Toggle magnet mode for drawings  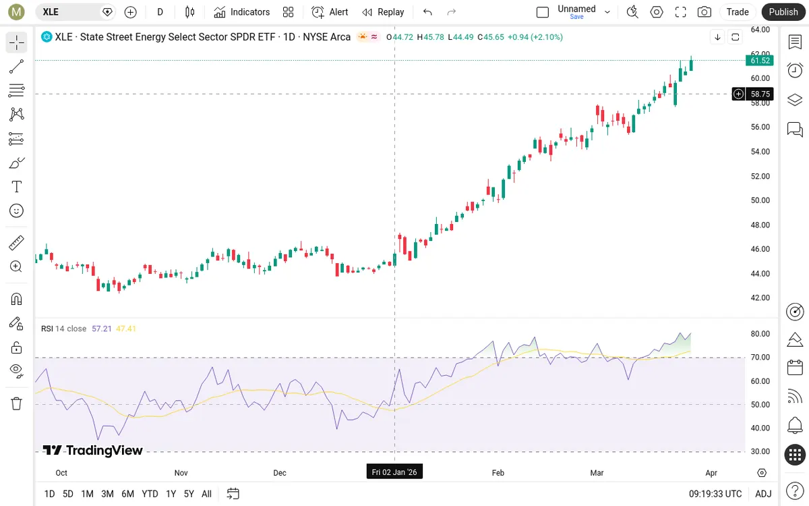pos(17,299)
